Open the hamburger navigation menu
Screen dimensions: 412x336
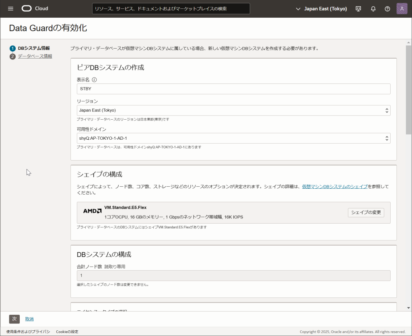(10, 9)
